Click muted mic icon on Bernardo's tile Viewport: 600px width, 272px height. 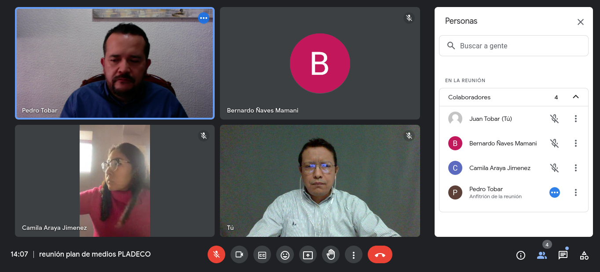(409, 18)
